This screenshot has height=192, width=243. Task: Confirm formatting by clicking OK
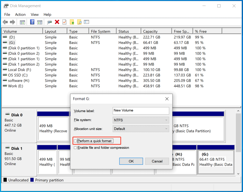[x=131, y=161]
